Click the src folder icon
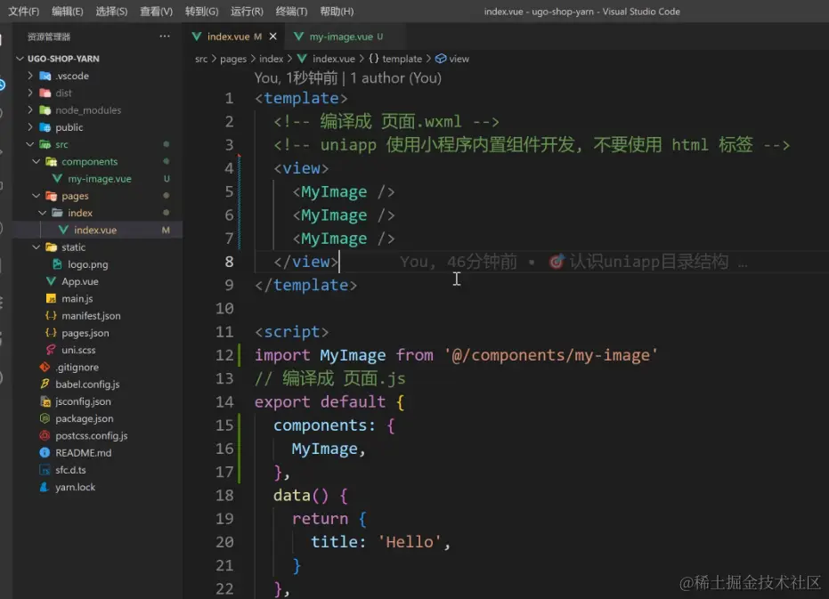 click(x=45, y=144)
